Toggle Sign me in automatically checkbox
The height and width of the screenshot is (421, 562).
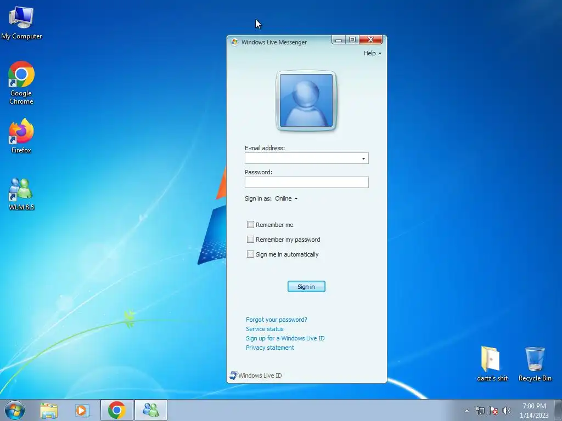[x=250, y=254]
